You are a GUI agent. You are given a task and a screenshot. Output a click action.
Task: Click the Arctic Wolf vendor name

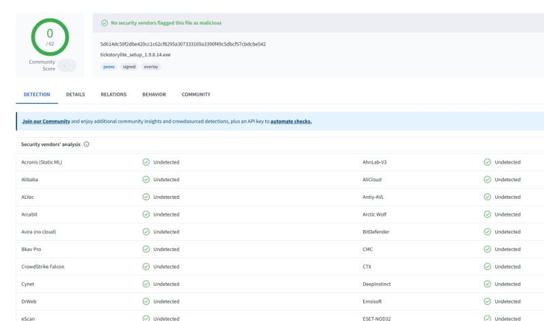[375, 214]
